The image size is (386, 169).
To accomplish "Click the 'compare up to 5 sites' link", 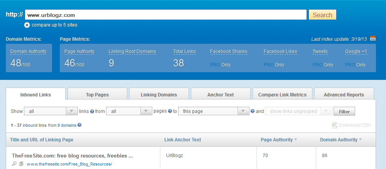I will pos(54,25).
